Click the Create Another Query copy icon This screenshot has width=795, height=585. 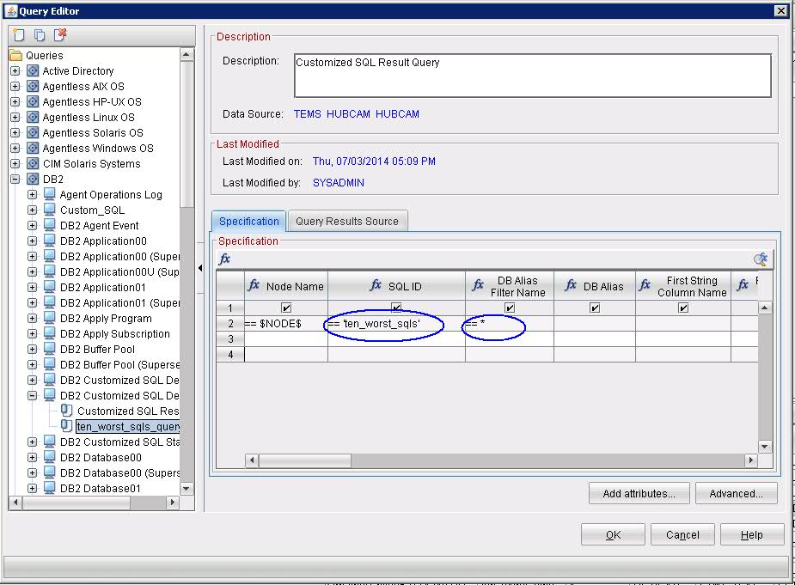click(40, 35)
